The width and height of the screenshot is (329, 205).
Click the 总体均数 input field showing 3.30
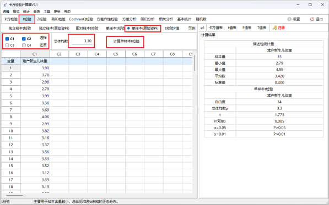[82, 41]
